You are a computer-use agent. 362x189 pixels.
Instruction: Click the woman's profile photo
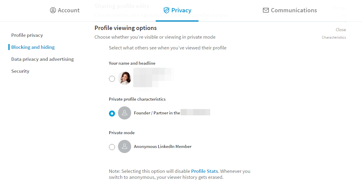tap(125, 78)
